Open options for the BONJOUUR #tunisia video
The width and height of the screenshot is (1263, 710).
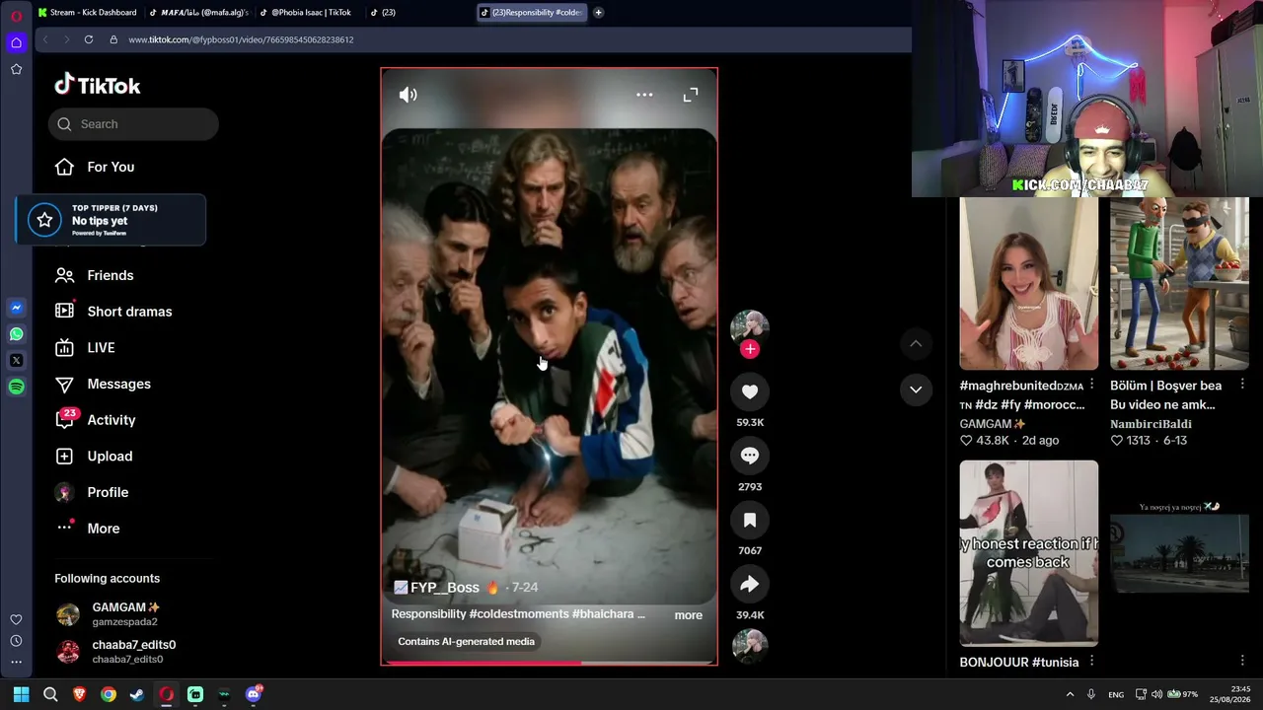pyautogui.click(x=1091, y=662)
